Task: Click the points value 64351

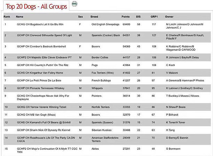Action: [126, 35]
